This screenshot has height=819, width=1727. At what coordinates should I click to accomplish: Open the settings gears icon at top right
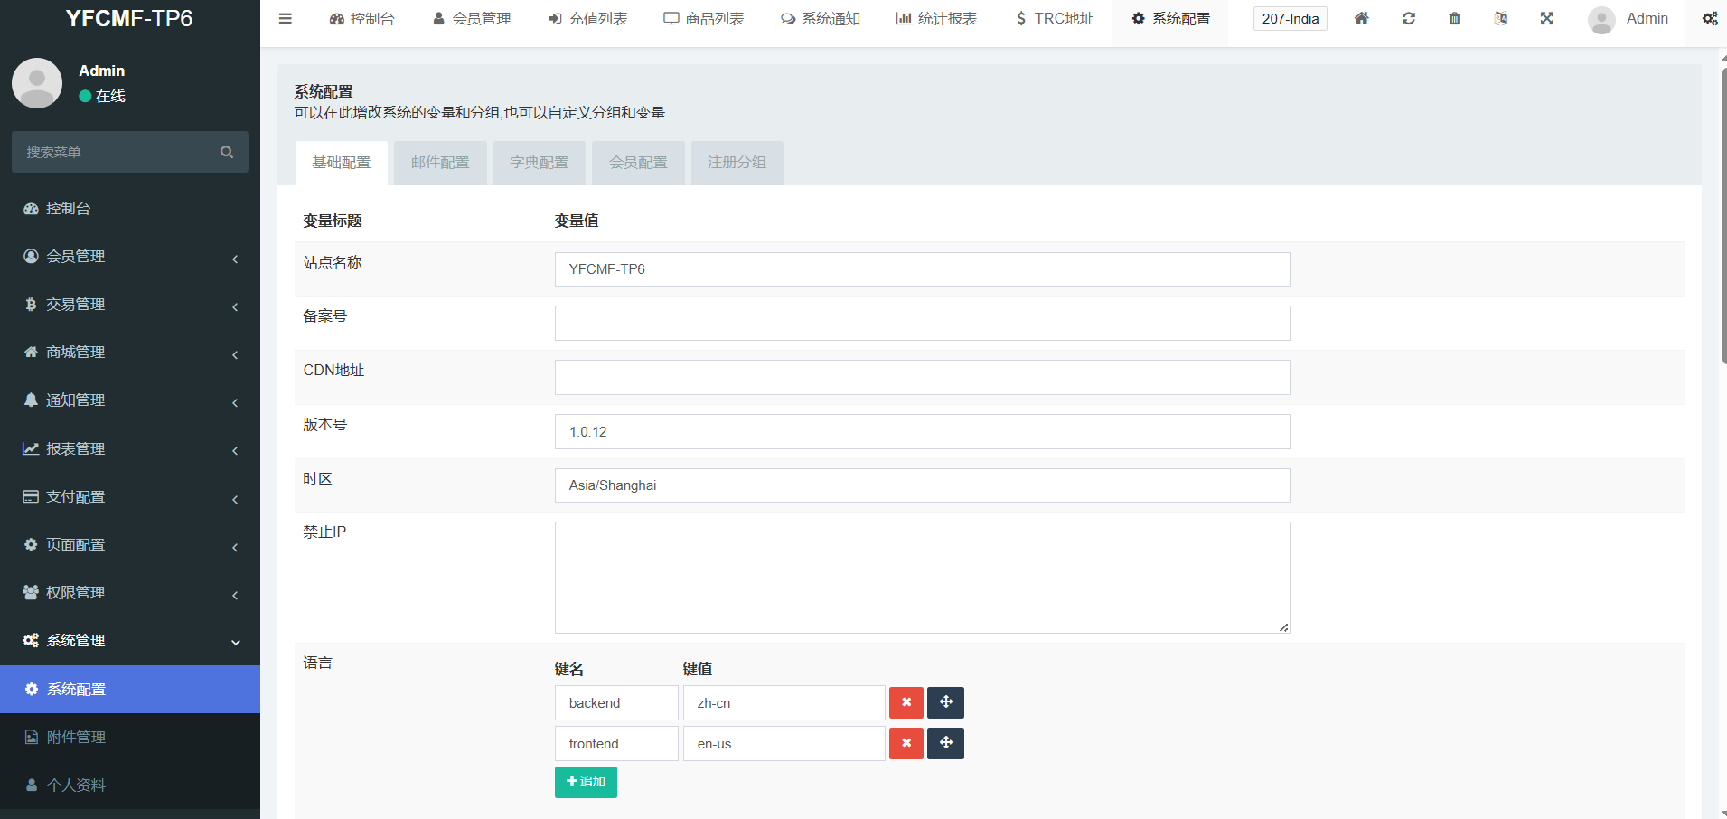pos(1709,18)
